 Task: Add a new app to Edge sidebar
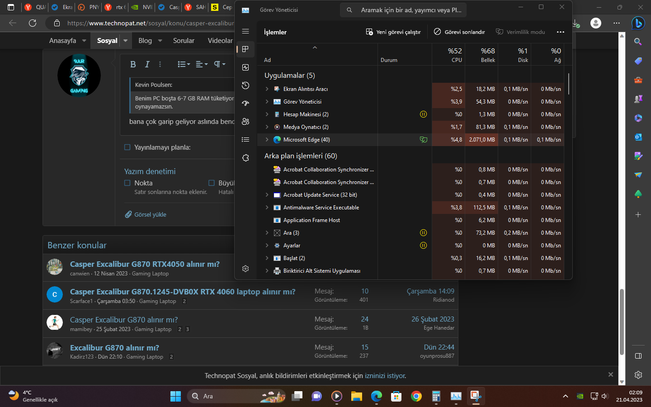pyautogui.click(x=638, y=214)
